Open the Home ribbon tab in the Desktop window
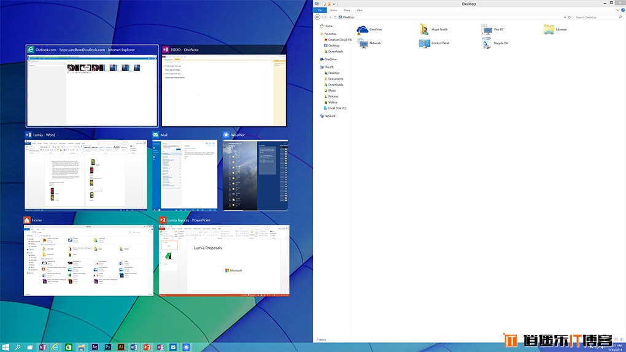This screenshot has height=352, width=626. (x=333, y=10)
